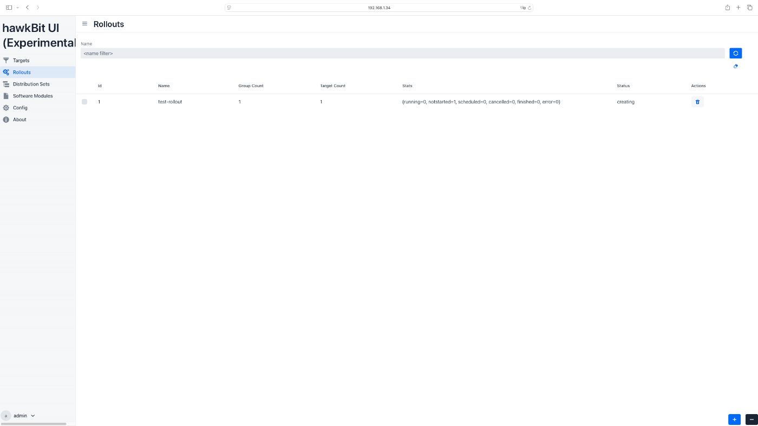
Task: Toggle the browser sidebar icon
Action: point(9,8)
